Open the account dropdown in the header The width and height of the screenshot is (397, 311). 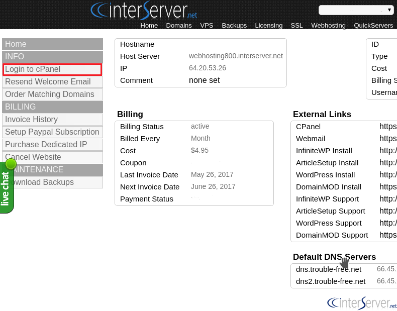click(x=356, y=10)
